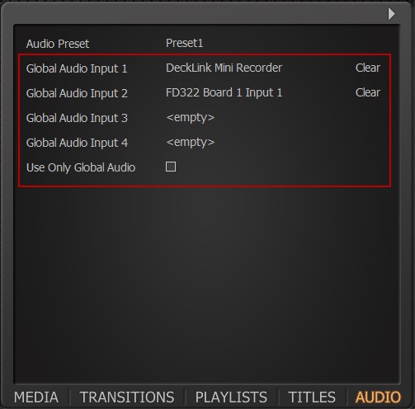
Task: Open the Preset1 audio preset selector
Action: [x=185, y=43]
